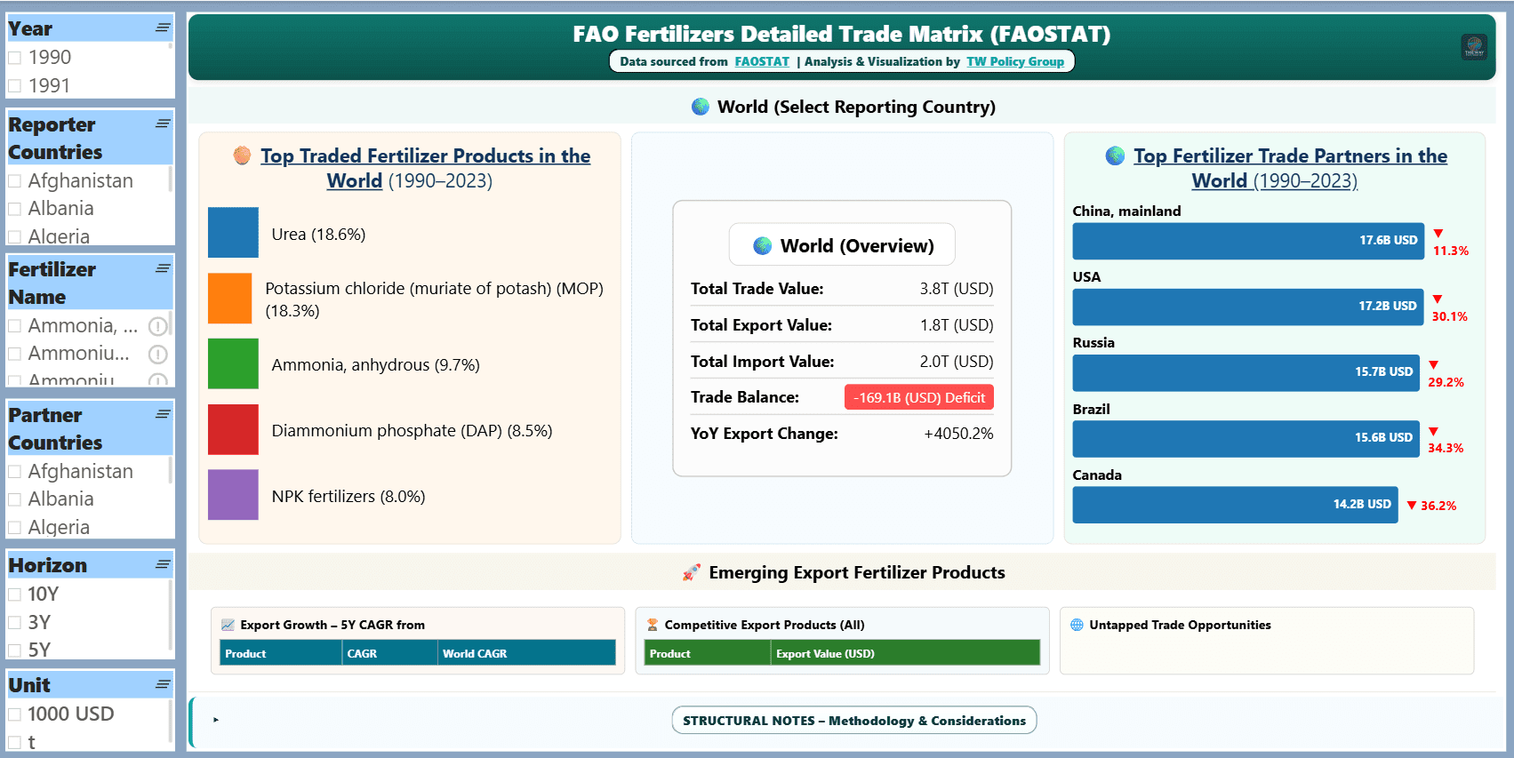
Task: Check the 1990 year checkbox
Action: pos(15,58)
